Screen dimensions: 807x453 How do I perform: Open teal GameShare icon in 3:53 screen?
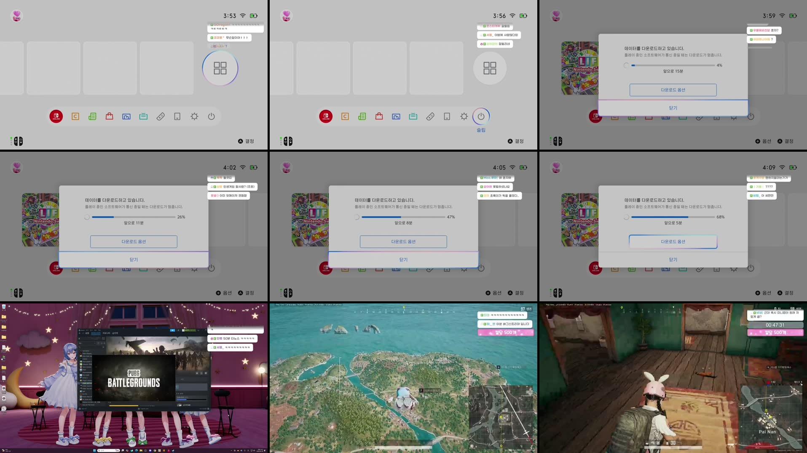coord(143,116)
